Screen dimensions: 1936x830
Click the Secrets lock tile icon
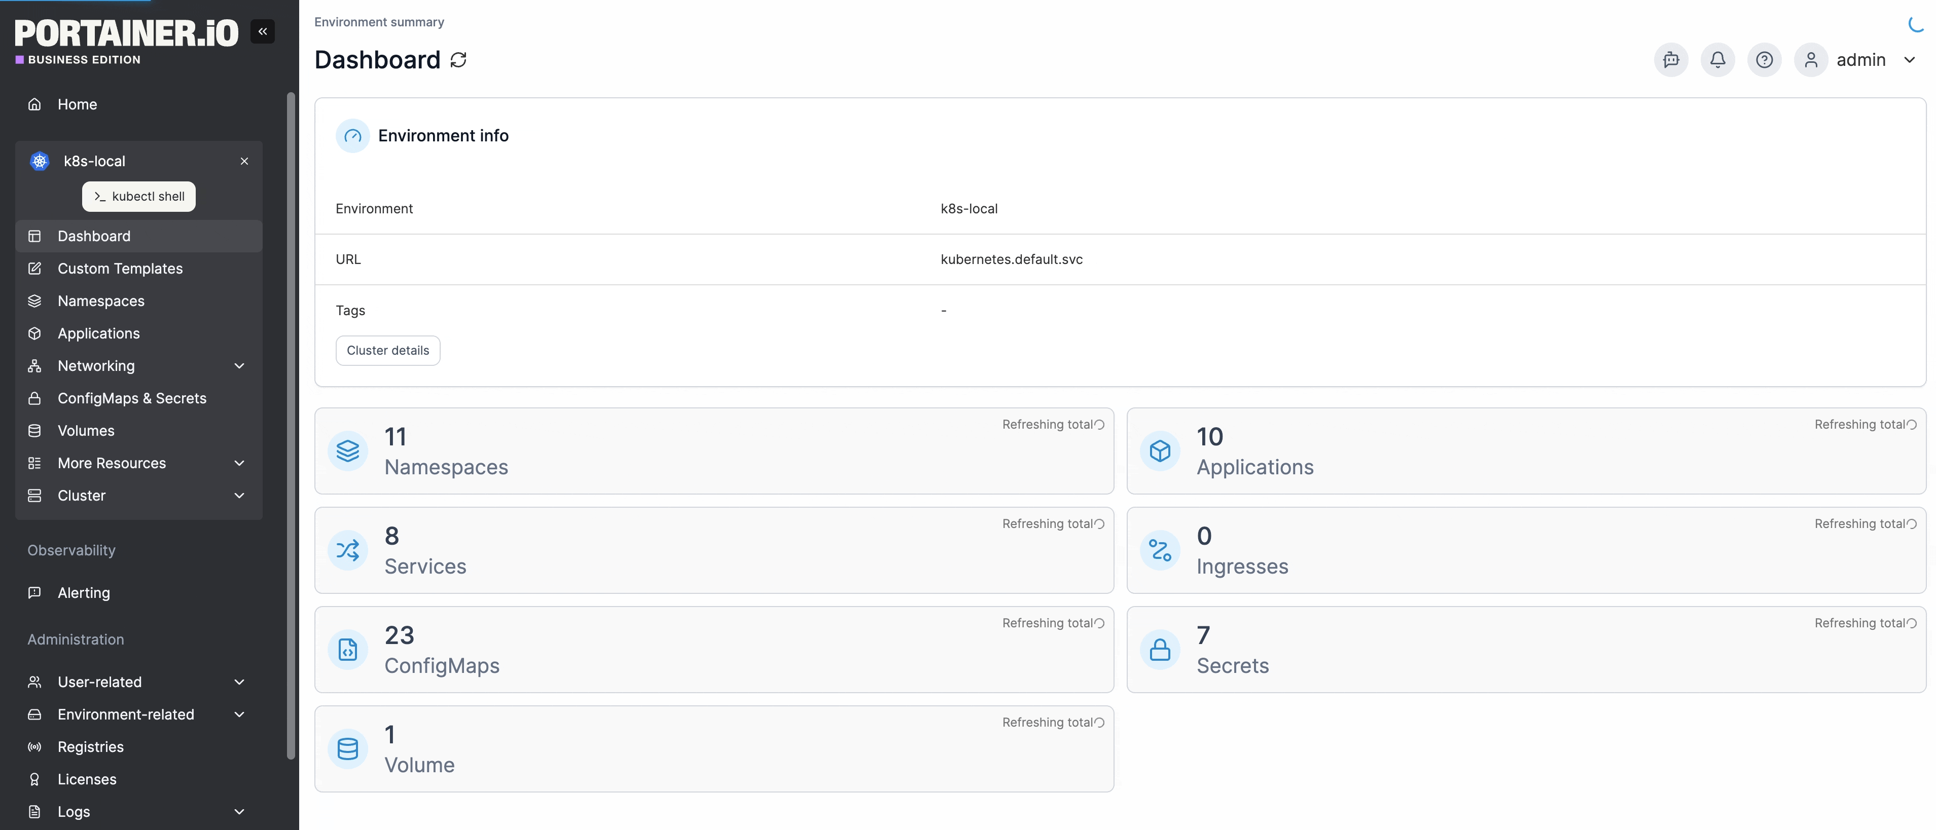pyautogui.click(x=1160, y=650)
